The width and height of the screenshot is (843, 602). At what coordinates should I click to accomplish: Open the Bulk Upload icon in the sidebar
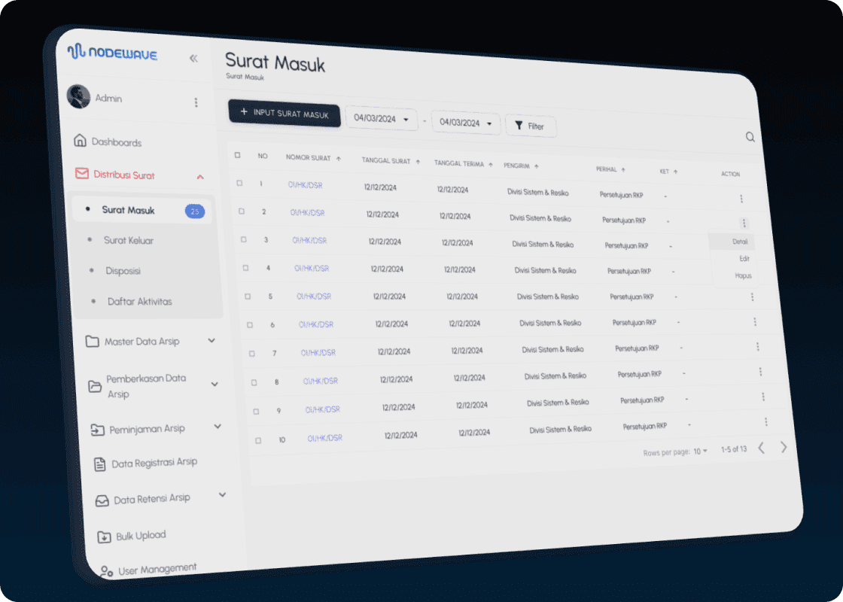point(104,537)
